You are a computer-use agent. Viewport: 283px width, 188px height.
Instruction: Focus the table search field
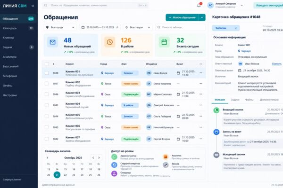tap(180, 27)
